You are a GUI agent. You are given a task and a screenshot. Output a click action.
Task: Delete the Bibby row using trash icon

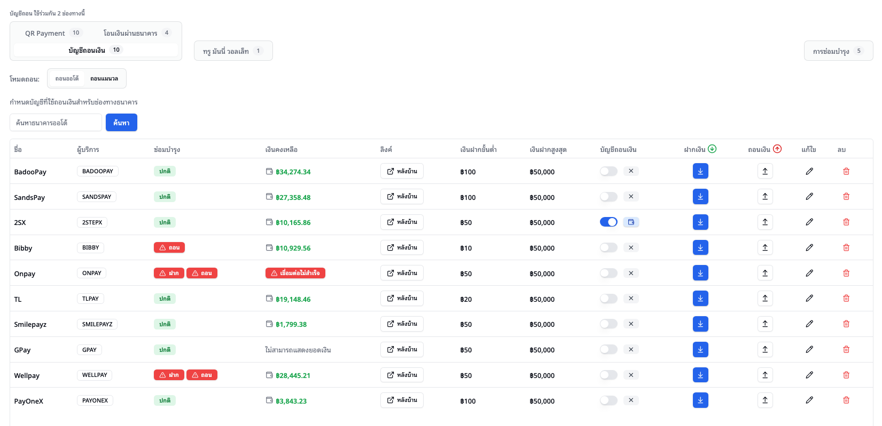pyautogui.click(x=846, y=247)
